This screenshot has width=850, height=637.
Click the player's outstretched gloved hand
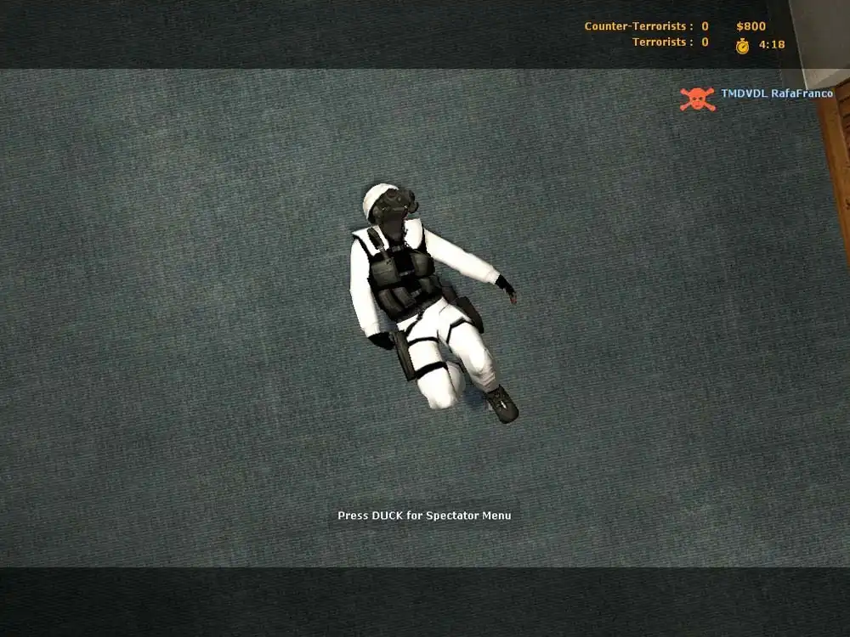[x=507, y=287]
